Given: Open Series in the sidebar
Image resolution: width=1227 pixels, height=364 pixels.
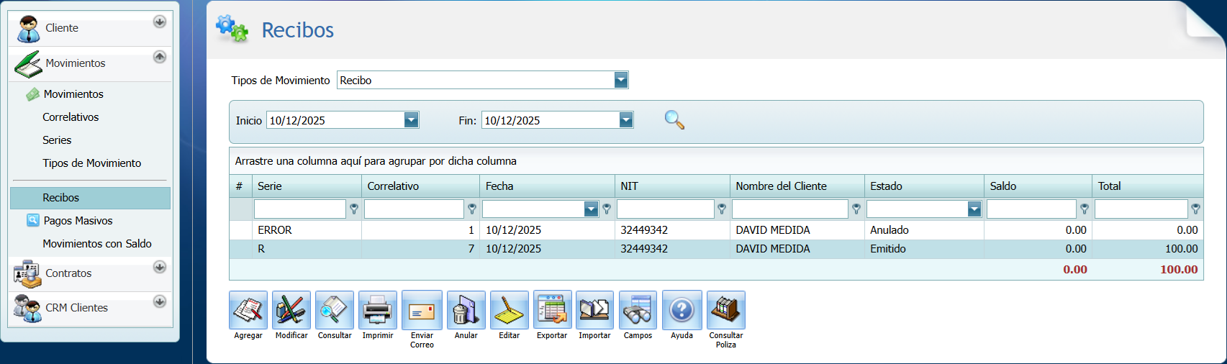Looking at the screenshot, I should click(x=57, y=140).
